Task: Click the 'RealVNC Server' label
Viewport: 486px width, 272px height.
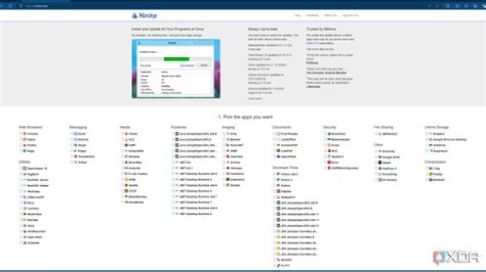Action: 38,180
